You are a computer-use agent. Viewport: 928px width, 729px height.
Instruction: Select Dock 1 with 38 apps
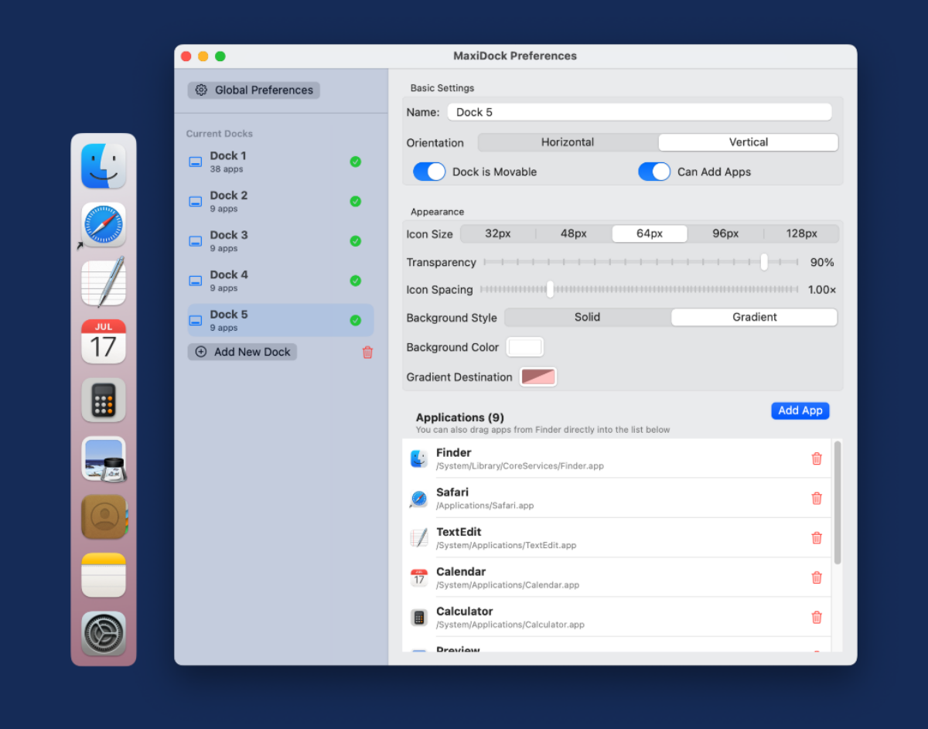[x=281, y=162]
